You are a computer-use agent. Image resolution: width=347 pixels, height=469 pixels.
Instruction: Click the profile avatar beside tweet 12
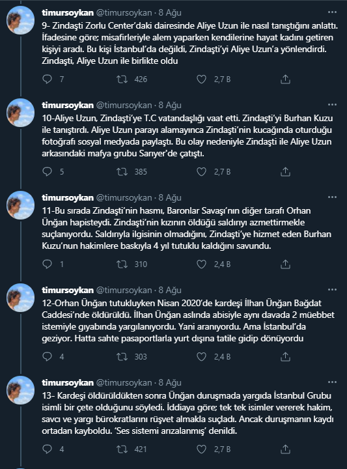pos(21,298)
